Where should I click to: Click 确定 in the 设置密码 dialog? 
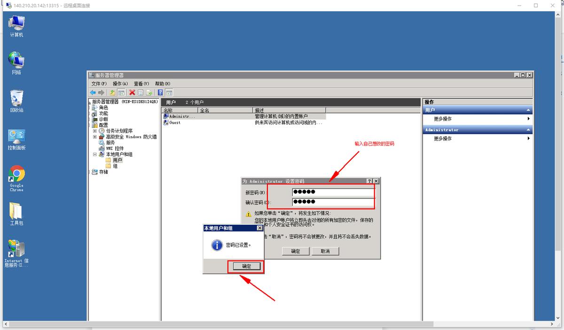click(295, 251)
